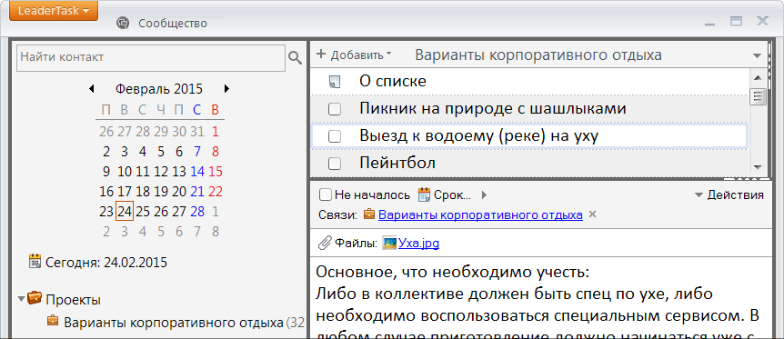Select the Проекты tree item
The image size is (784, 339).
pyautogui.click(x=73, y=300)
